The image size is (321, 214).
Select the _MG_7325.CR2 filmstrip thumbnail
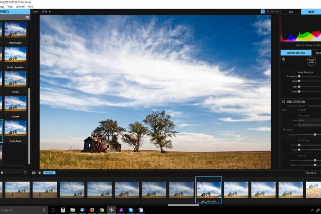click(x=208, y=190)
